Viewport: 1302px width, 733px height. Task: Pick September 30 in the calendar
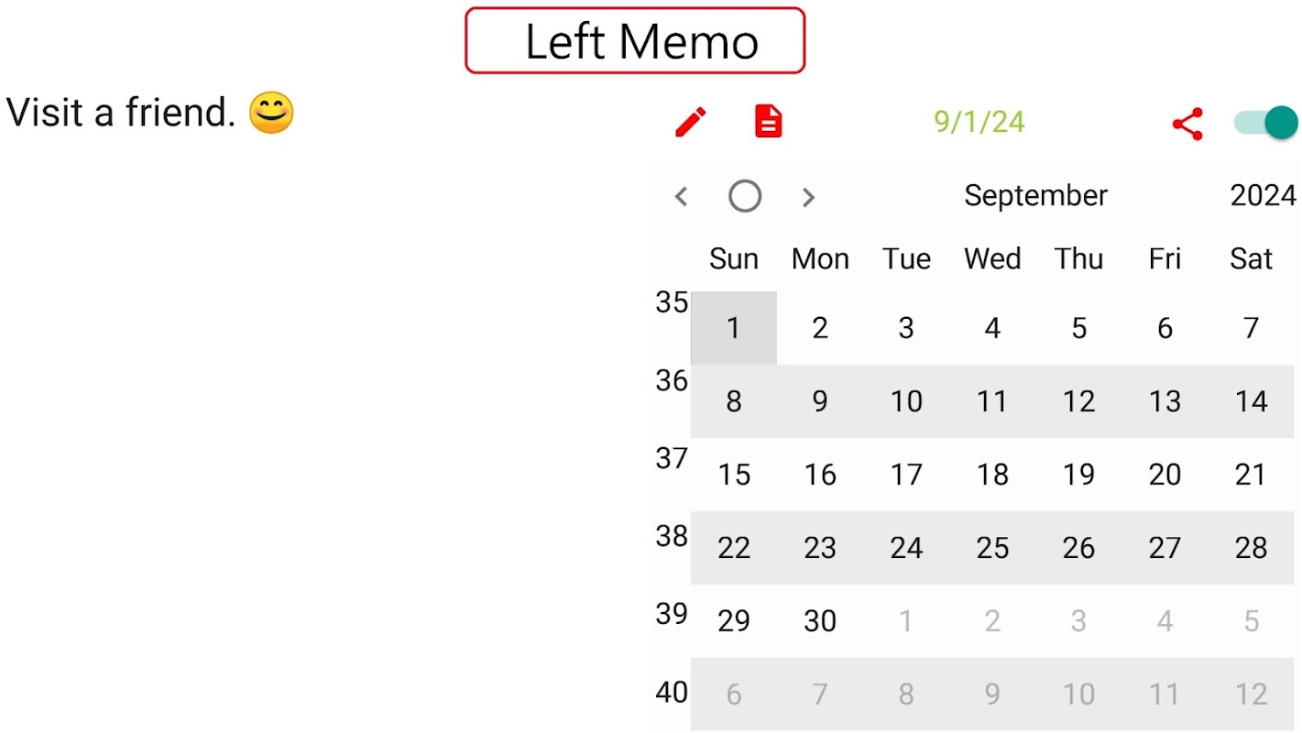click(819, 621)
